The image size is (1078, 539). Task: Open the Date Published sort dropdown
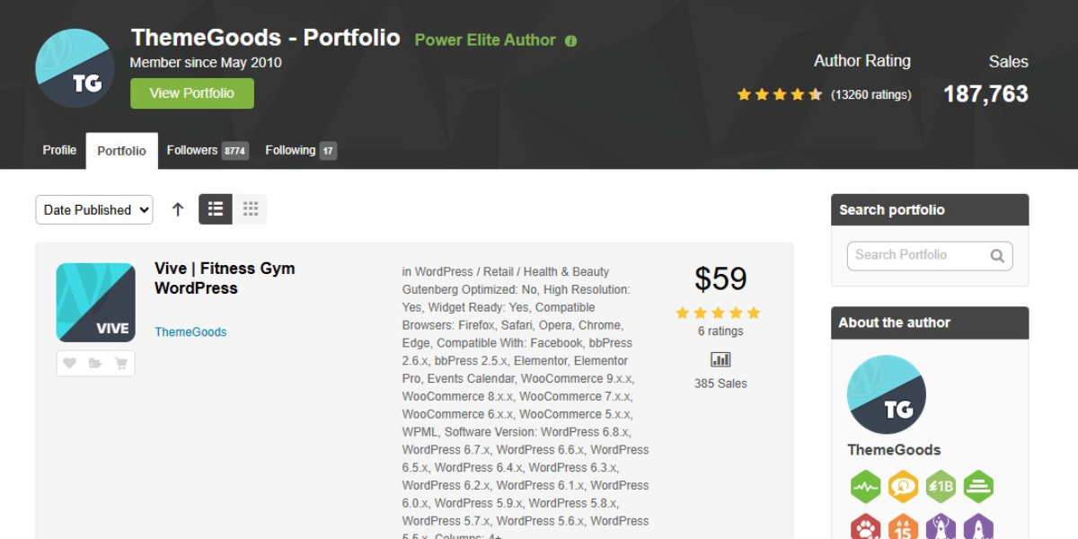[x=94, y=209]
